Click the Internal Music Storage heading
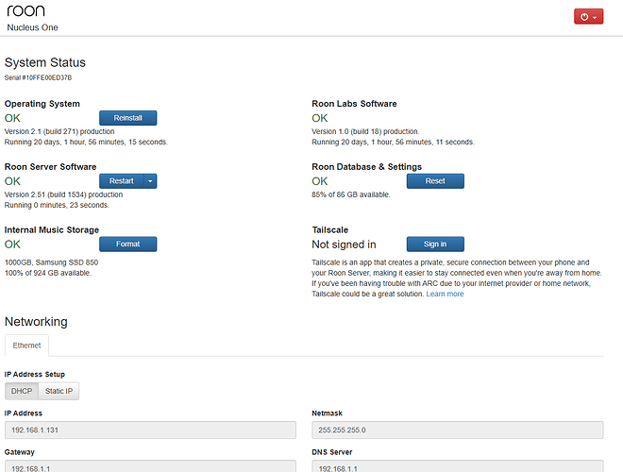This screenshot has height=472, width=623. 52,230
